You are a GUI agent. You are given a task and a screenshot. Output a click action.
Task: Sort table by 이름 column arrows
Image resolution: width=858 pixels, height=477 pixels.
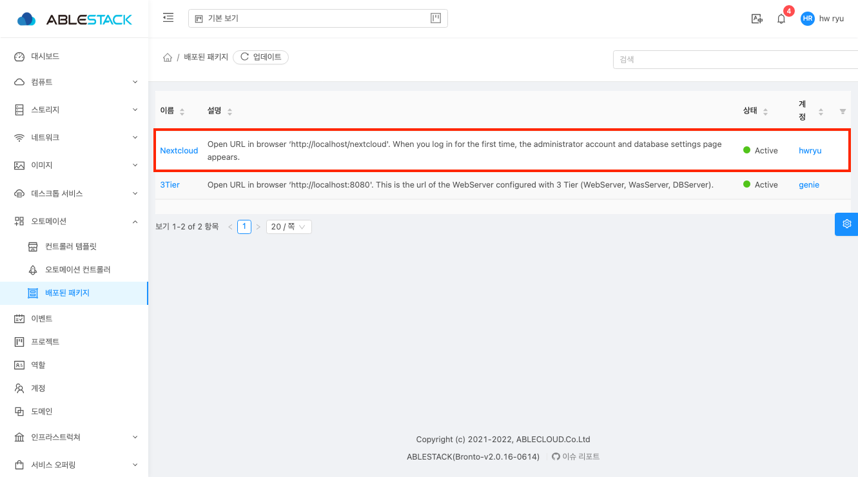tap(182, 112)
